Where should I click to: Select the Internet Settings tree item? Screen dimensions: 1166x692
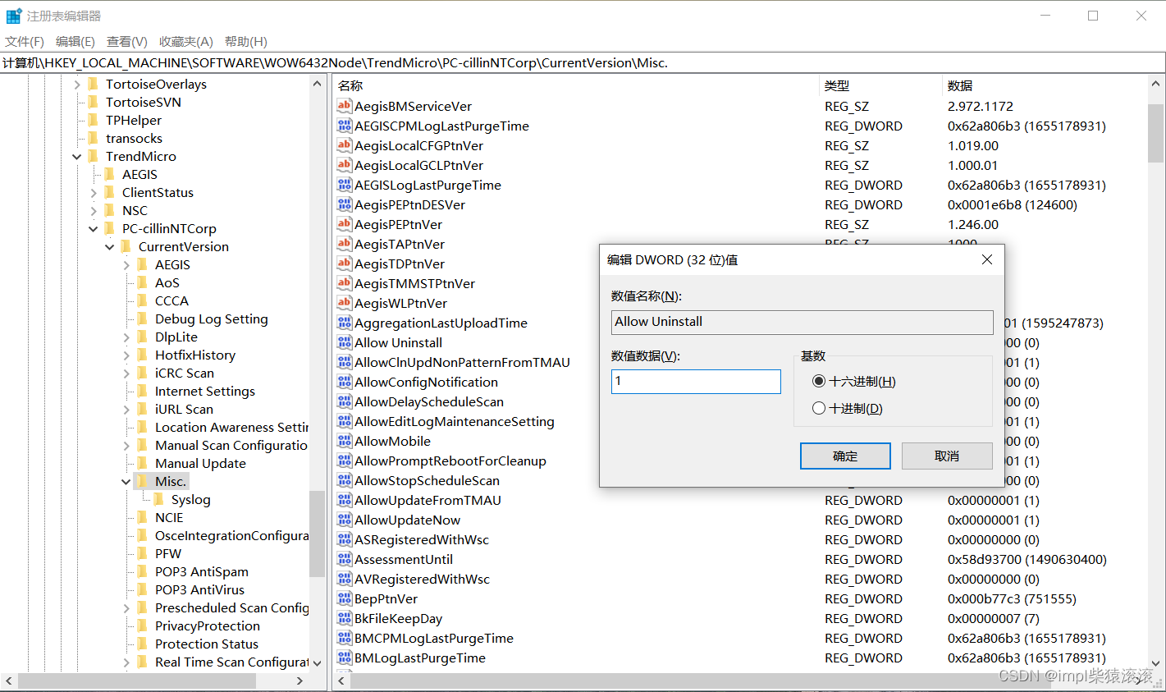coord(205,391)
